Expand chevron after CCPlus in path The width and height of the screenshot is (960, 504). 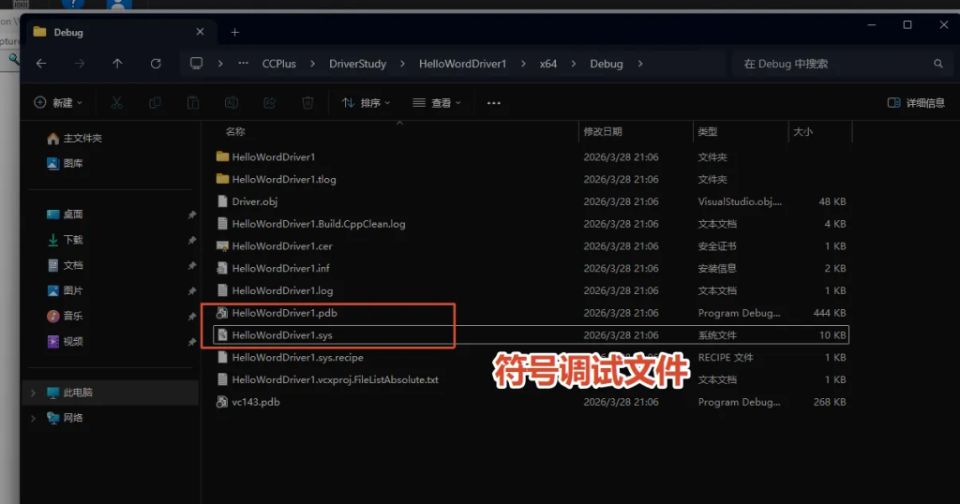(312, 64)
